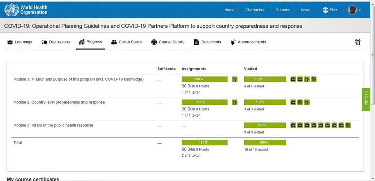The image size is (375, 181).
Task: Open last document icon in Module 3 row
Action: pos(348,125)
